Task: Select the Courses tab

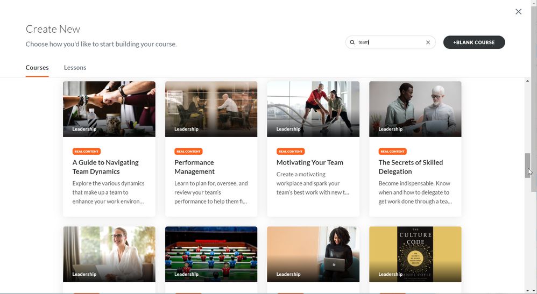Action: (x=37, y=68)
